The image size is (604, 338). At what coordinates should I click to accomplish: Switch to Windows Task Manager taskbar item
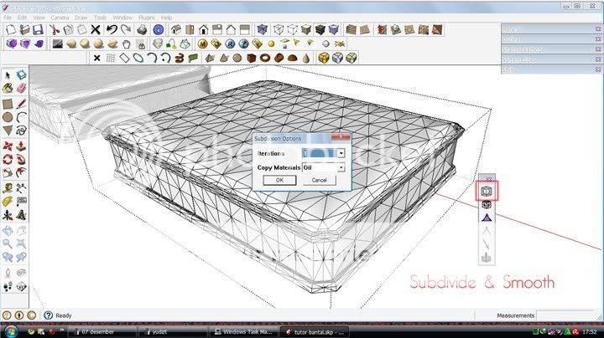pos(242,332)
